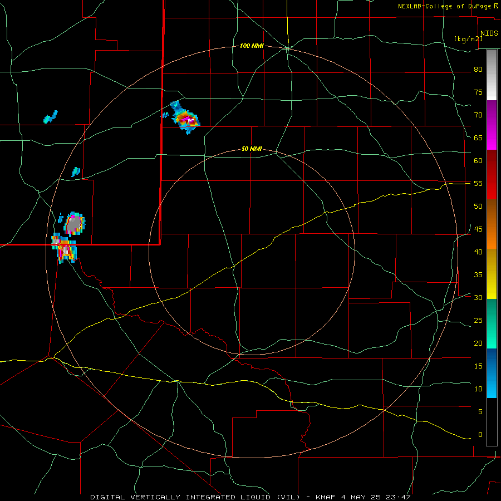Select the yellow-gold segment of color scale
This screenshot has width=501, height=501.
click(x=492, y=274)
